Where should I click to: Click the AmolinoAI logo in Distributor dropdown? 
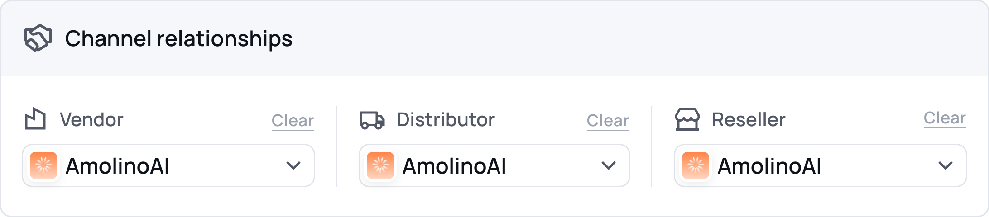click(x=380, y=165)
